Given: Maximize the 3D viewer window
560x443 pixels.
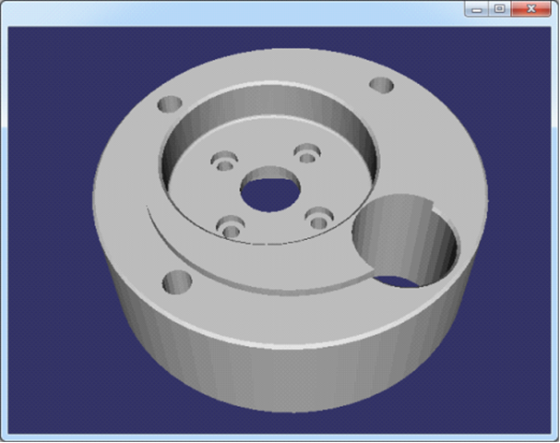Looking at the screenshot, I should [x=499, y=8].
